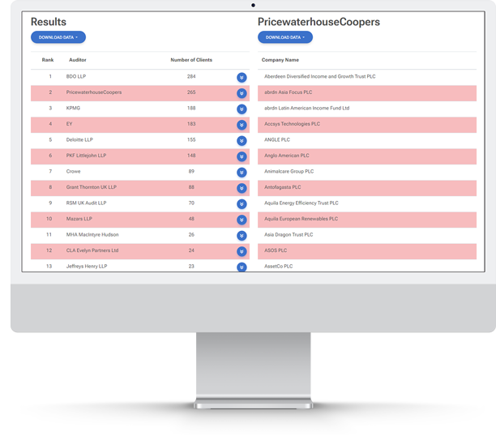The width and height of the screenshot is (496, 436).
Task: Select Grant Thornton UK LLP name
Action: pyautogui.click(x=92, y=187)
